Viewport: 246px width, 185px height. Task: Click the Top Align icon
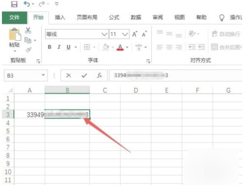point(160,32)
